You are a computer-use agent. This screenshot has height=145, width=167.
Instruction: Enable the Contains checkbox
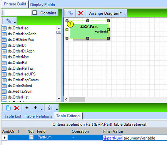point(35,13)
